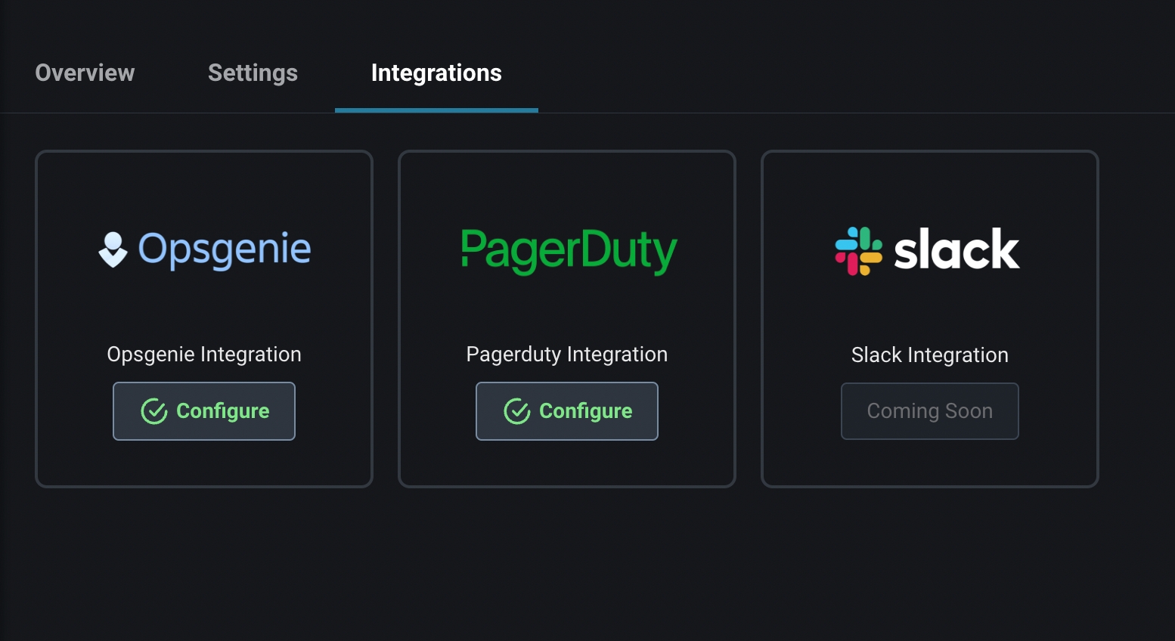Screen dimensions: 1175x641
Task: Open the Settings tab
Action: click(253, 73)
